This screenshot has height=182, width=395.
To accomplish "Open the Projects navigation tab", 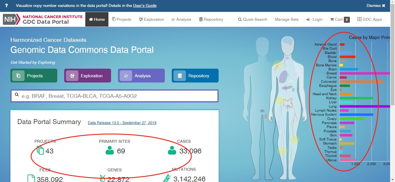I will (x=122, y=19).
